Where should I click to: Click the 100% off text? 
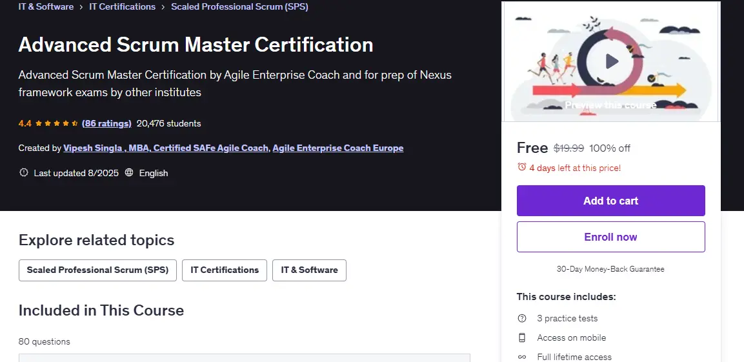point(610,148)
